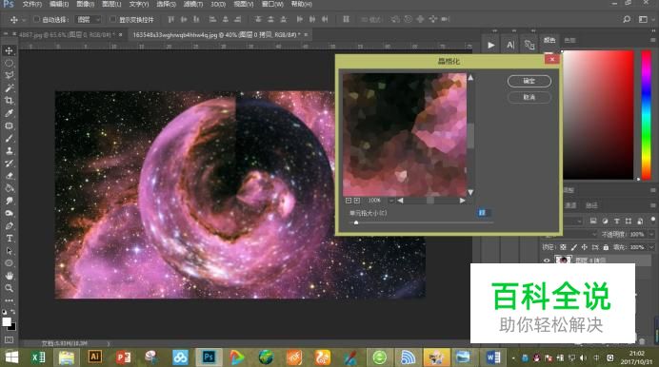Toggle the layer filter switch in Layers panel

pyautogui.click(x=652, y=220)
